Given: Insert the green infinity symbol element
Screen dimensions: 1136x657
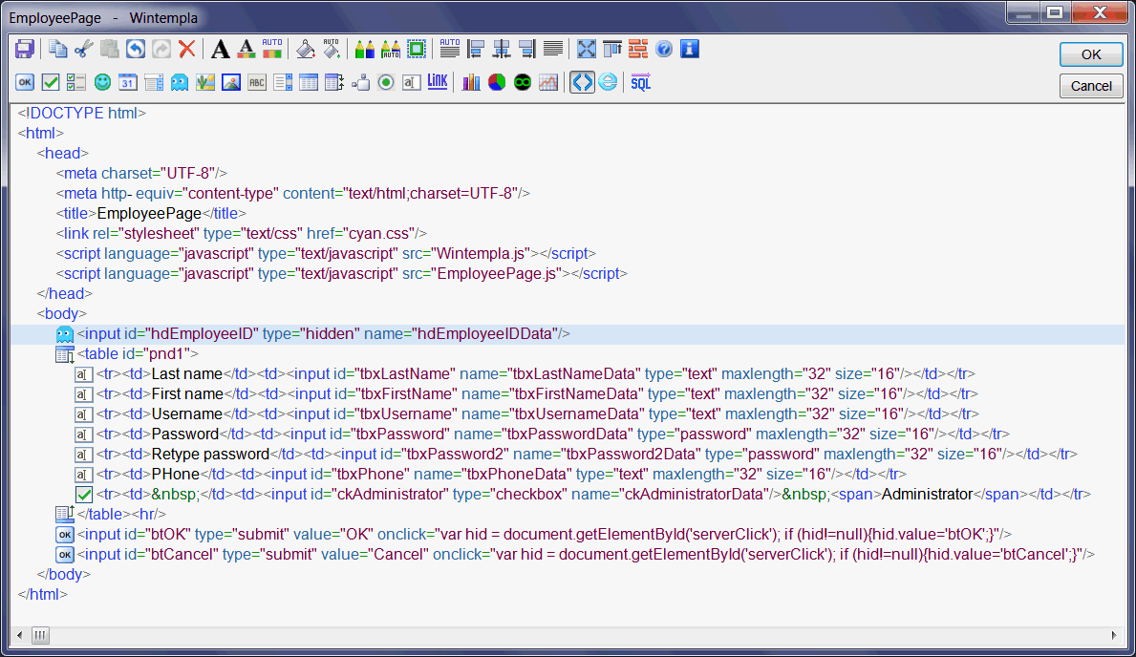Looking at the screenshot, I should (523, 82).
